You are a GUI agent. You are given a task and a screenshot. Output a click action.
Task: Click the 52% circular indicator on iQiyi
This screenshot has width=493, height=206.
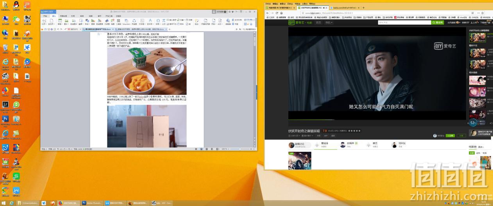[473, 123]
